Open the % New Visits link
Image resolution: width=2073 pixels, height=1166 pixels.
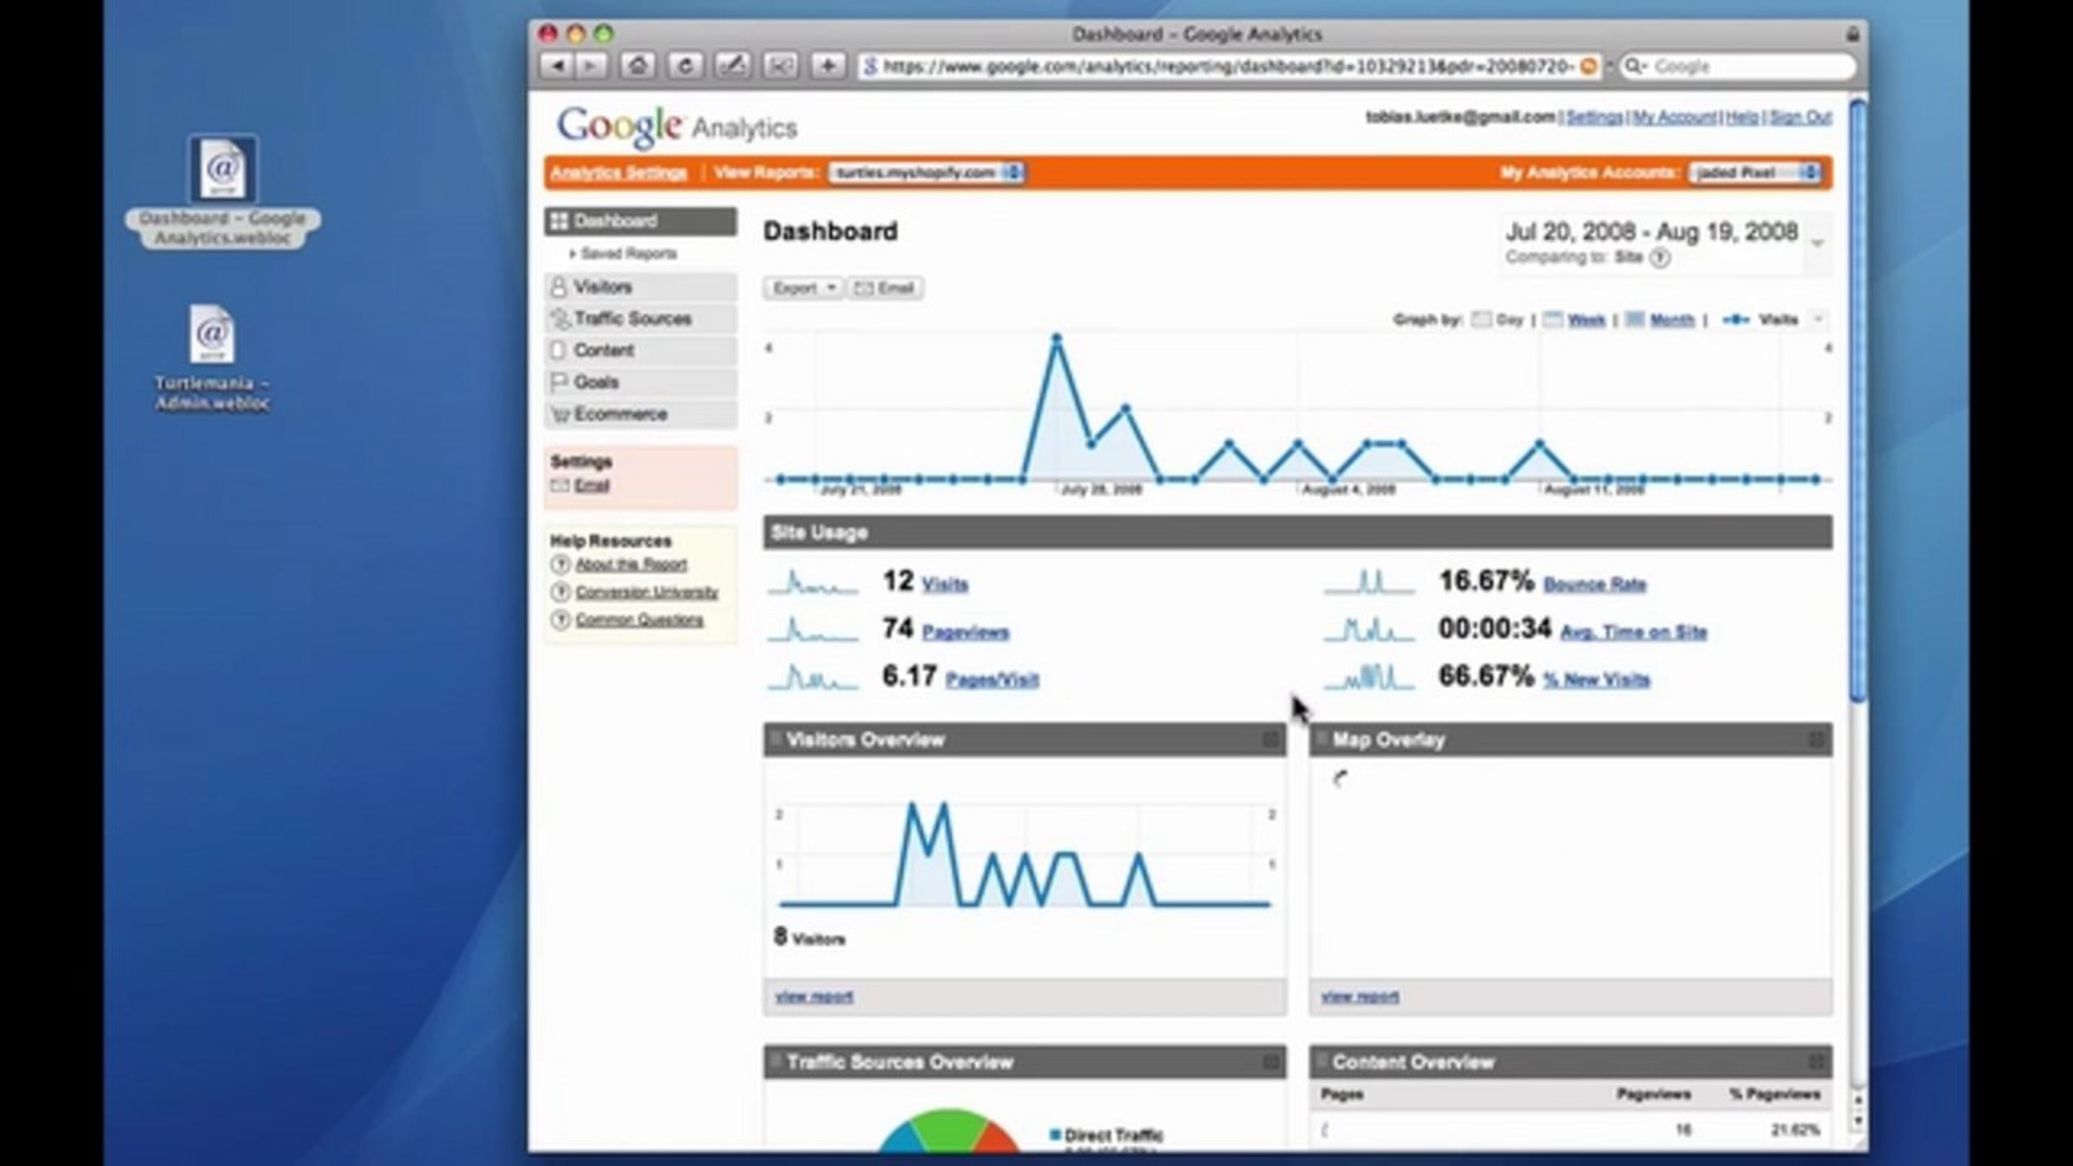1596,680
